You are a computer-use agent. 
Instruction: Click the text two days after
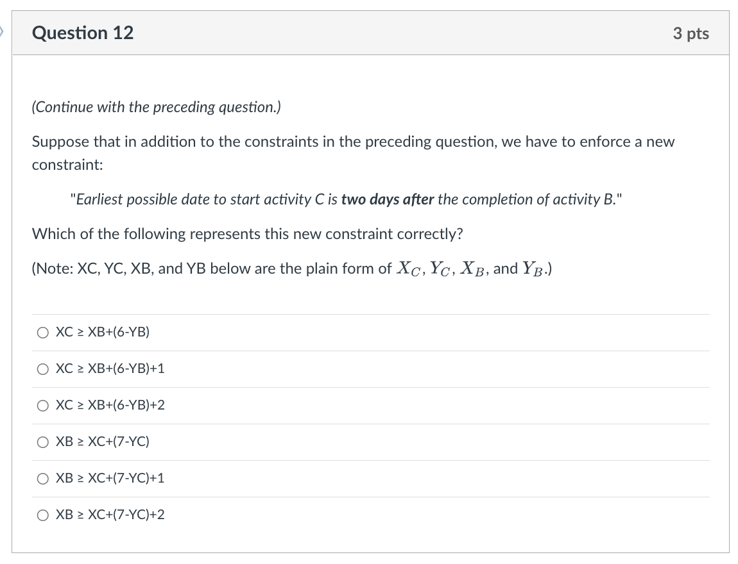(x=387, y=199)
